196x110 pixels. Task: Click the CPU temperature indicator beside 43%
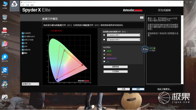coord(152,49)
